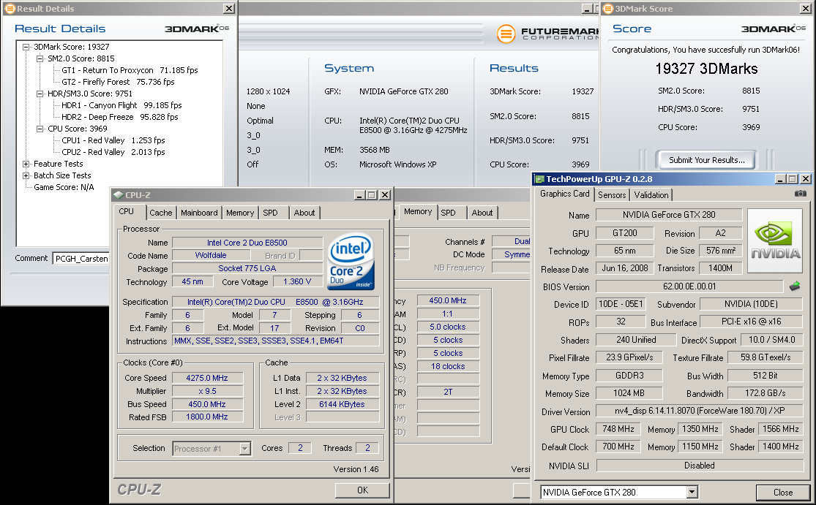
Task: Click the Level 2 6144 KBytes value
Action: point(342,404)
